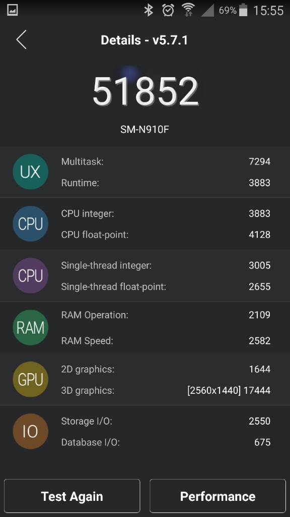The image size is (290, 517).
Task: Open the image notification icon in status bar
Action: 13,10
